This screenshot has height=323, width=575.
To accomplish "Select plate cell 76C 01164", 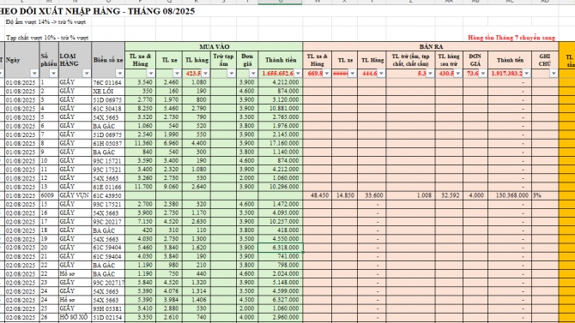I will click(x=108, y=82).
